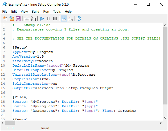The height and width of the screenshot is (131, 168).
Task: Click the "-- Example1.iss --" comment line
Action: 35,25
